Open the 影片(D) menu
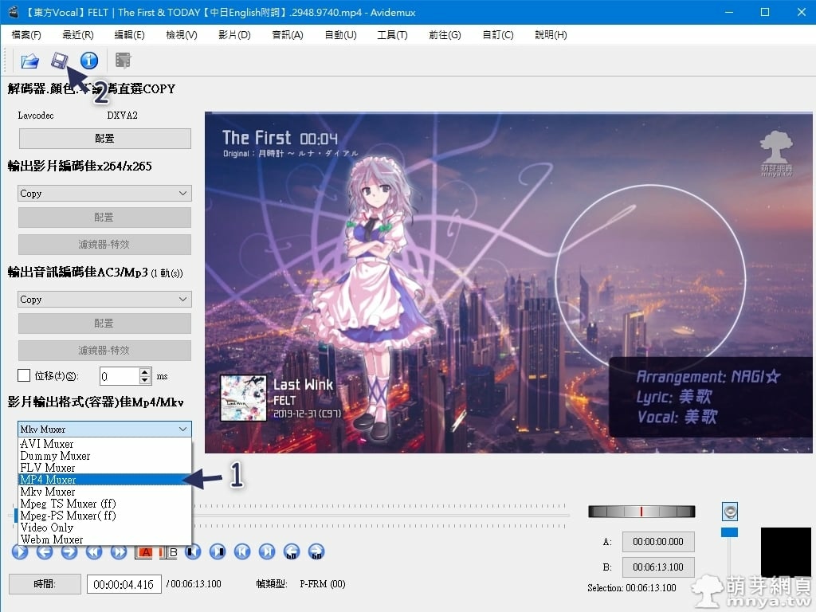816x612 pixels. (235, 35)
